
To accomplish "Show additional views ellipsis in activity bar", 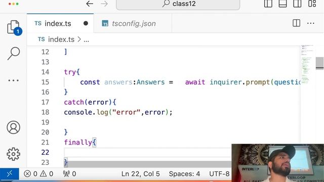I will [x=14, y=80].
